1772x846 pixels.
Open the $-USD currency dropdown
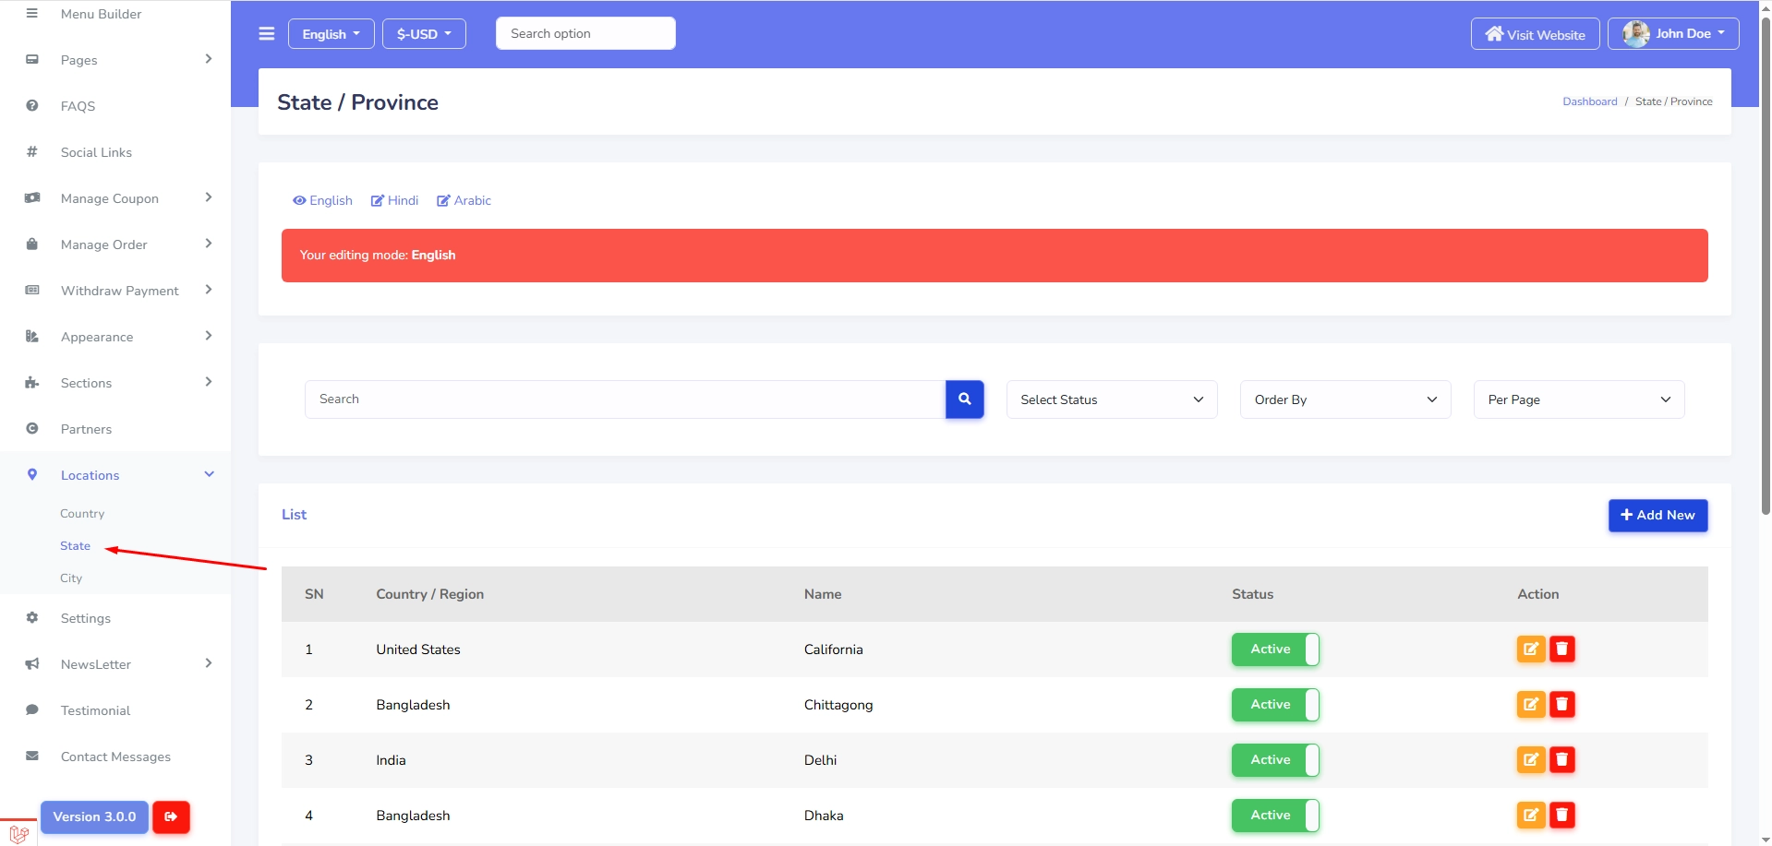click(x=424, y=34)
